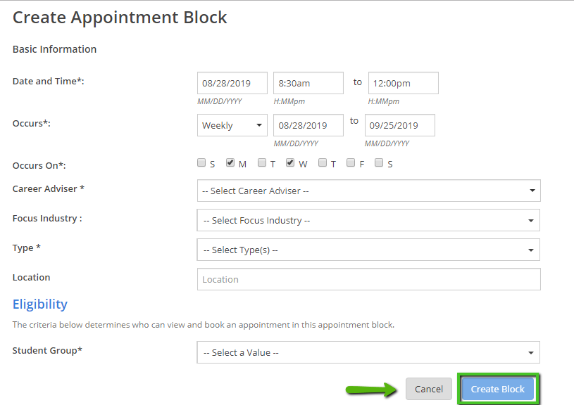This screenshot has height=405, width=574.
Task: Check the Friday checkbox
Action: pos(351,163)
